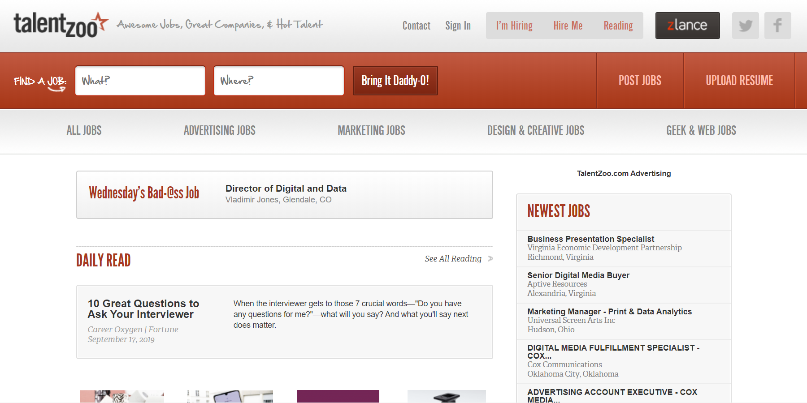Open the Contact page link

click(416, 26)
